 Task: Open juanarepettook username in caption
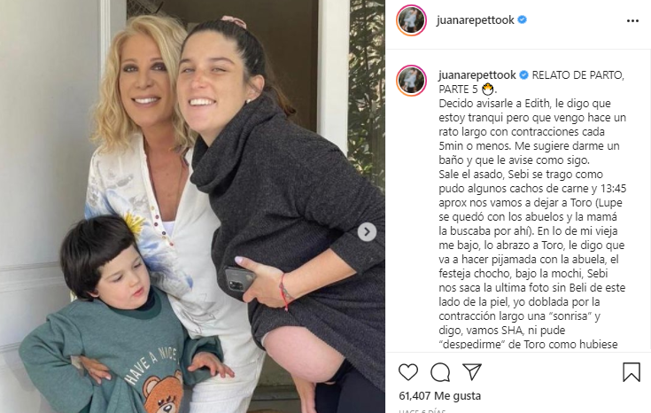477,75
